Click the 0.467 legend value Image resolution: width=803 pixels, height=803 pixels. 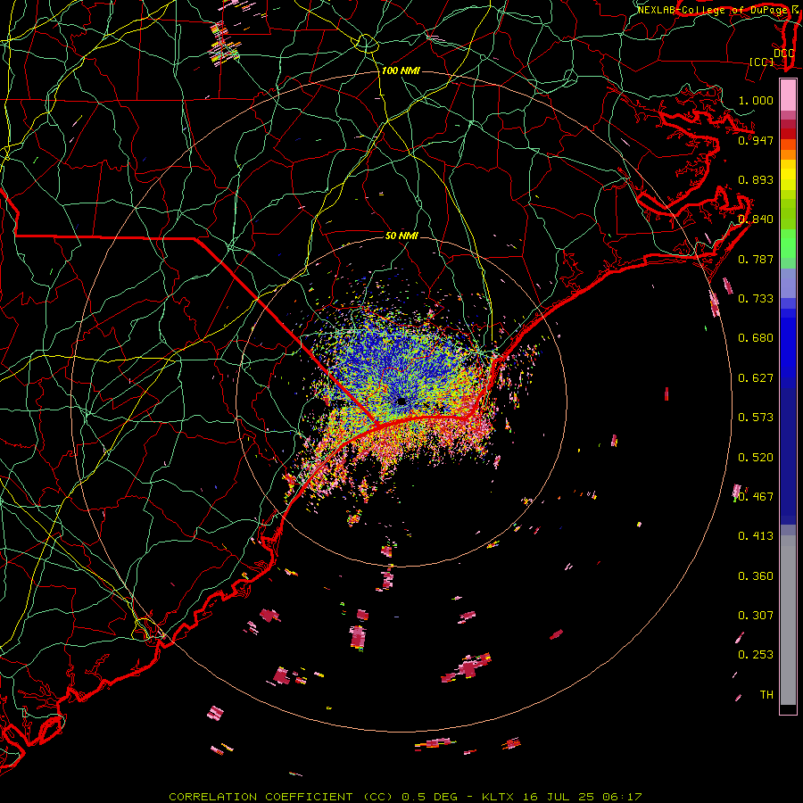click(756, 497)
